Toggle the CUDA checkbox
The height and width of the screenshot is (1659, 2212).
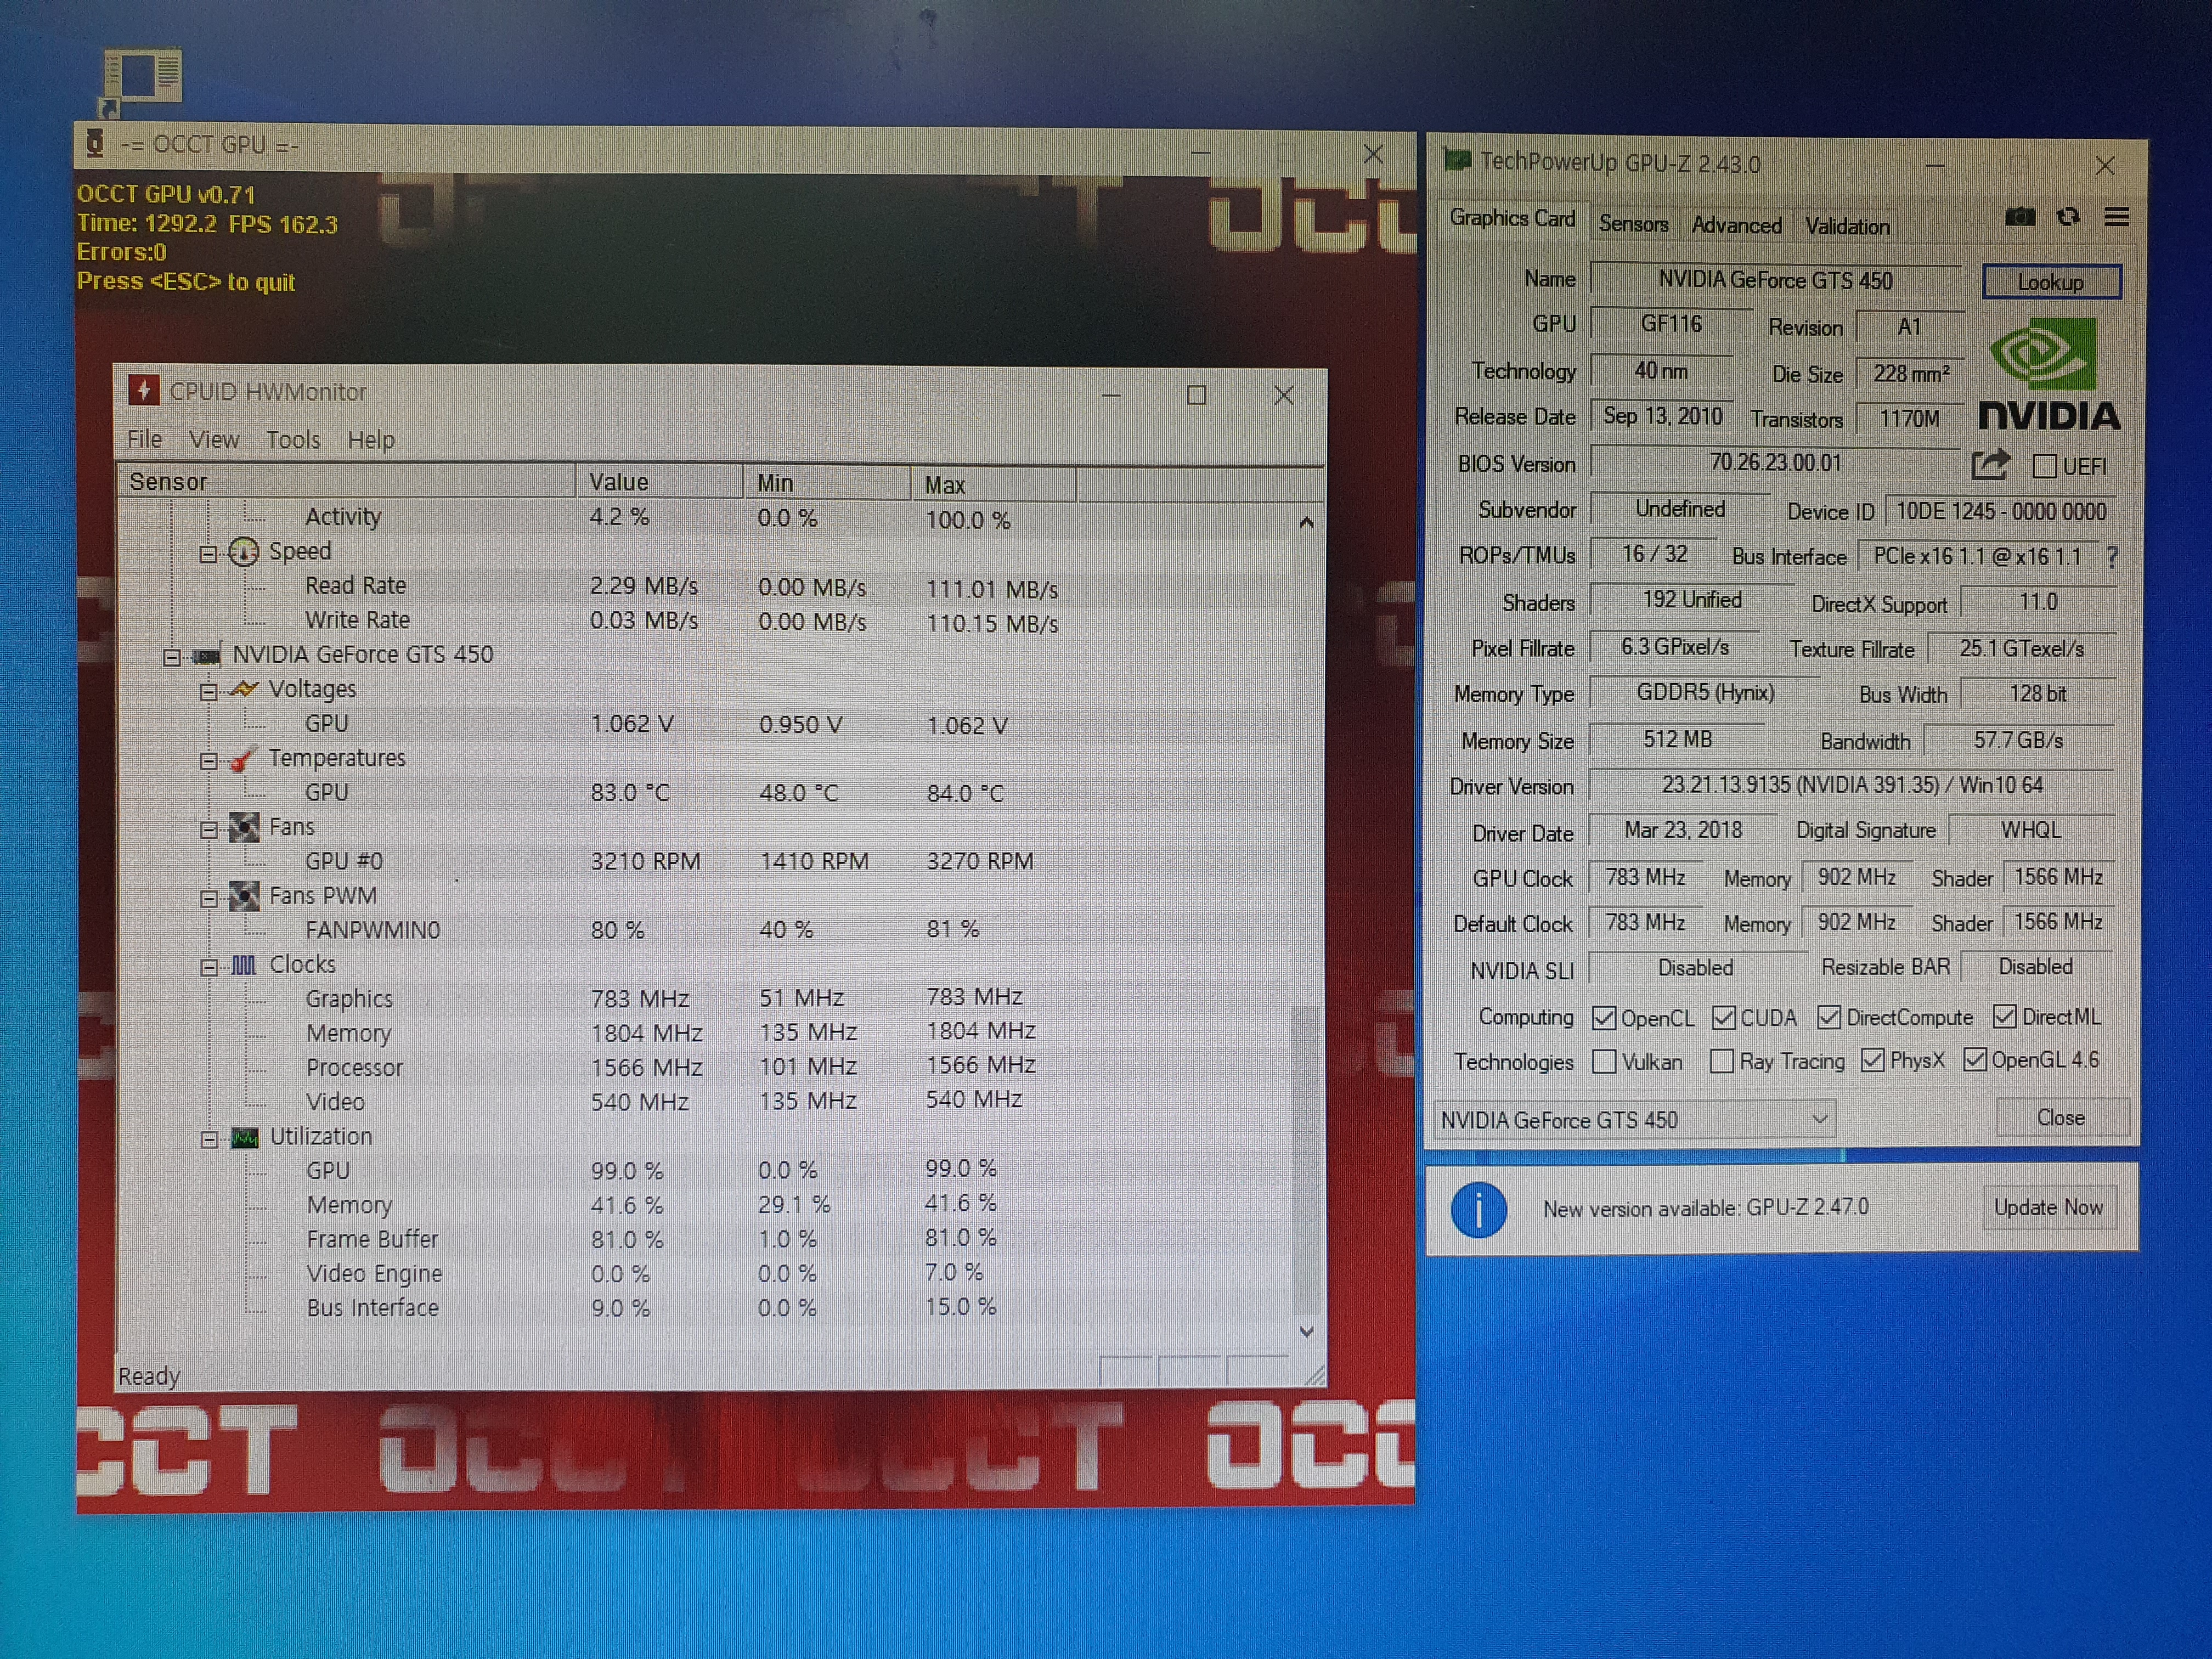tap(1723, 1018)
